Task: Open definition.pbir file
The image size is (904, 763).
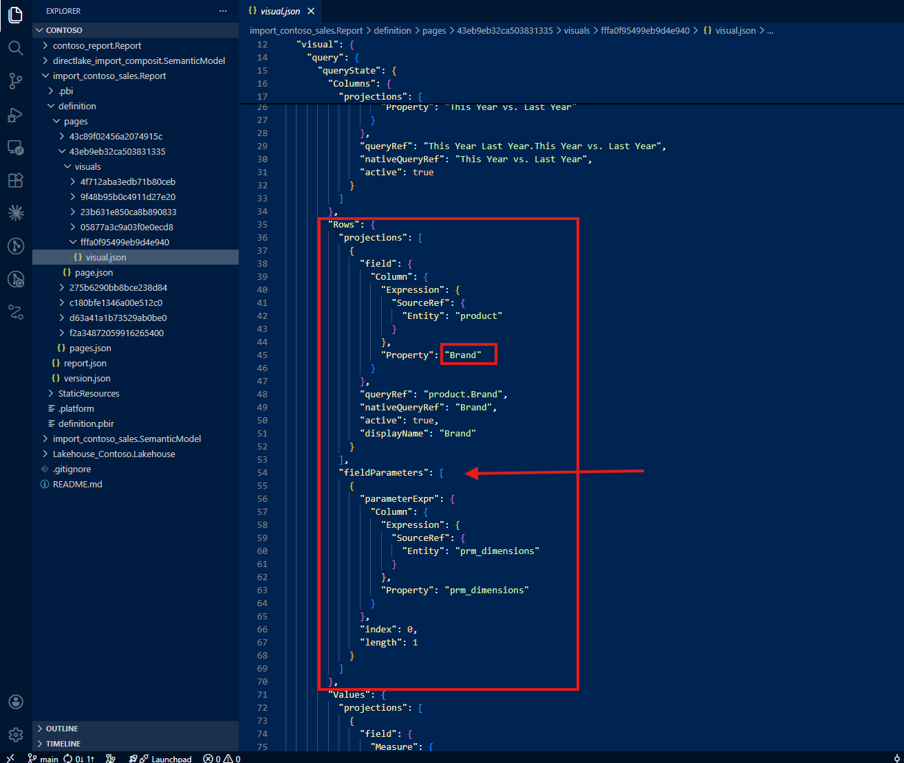Action: [x=136, y=423]
